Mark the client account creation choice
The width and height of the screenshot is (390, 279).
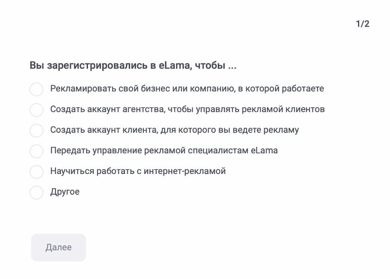(36, 130)
